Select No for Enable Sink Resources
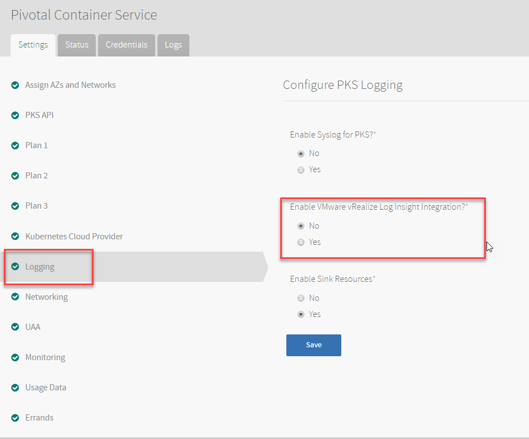The height and width of the screenshot is (439, 529). 301,298
